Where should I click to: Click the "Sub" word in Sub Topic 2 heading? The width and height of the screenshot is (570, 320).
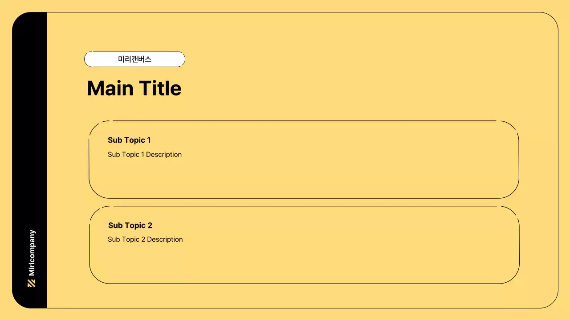click(x=115, y=225)
